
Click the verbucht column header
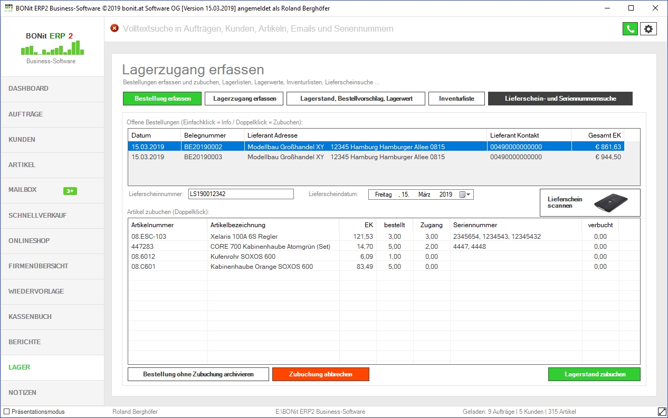pyautogui.click(x=600, y=225)
